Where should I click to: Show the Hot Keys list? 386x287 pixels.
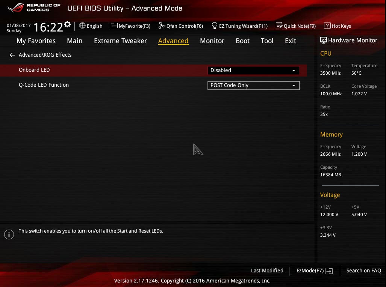point(338,26)
